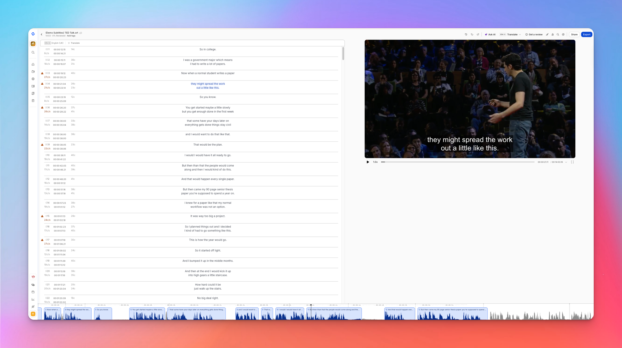Toggle the notification mute bell in the sidebar
Screen dimensions: 622x348
33,307
